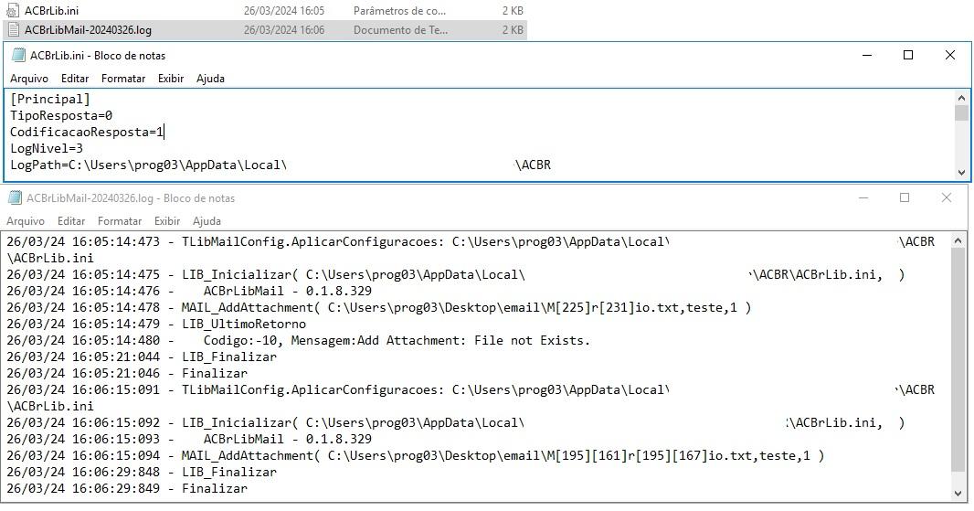
Task: Click file type 'Parâmetros de co...'
Action: pos(399,11)
